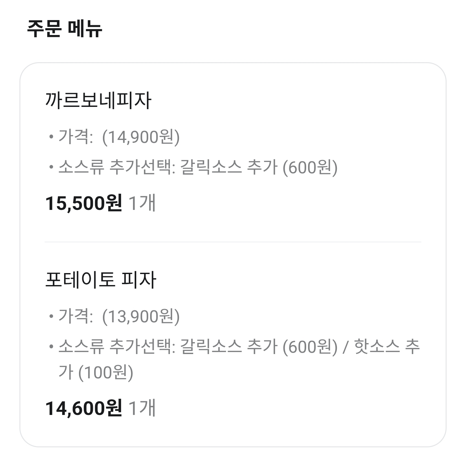Select the 포테이토 피자 menu item name

(x=101, y=280)
